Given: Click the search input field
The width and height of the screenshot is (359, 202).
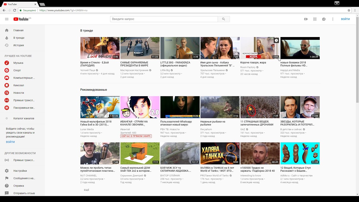Looking at the screenshot, I should pyautogui.click(x=164, y=19).
